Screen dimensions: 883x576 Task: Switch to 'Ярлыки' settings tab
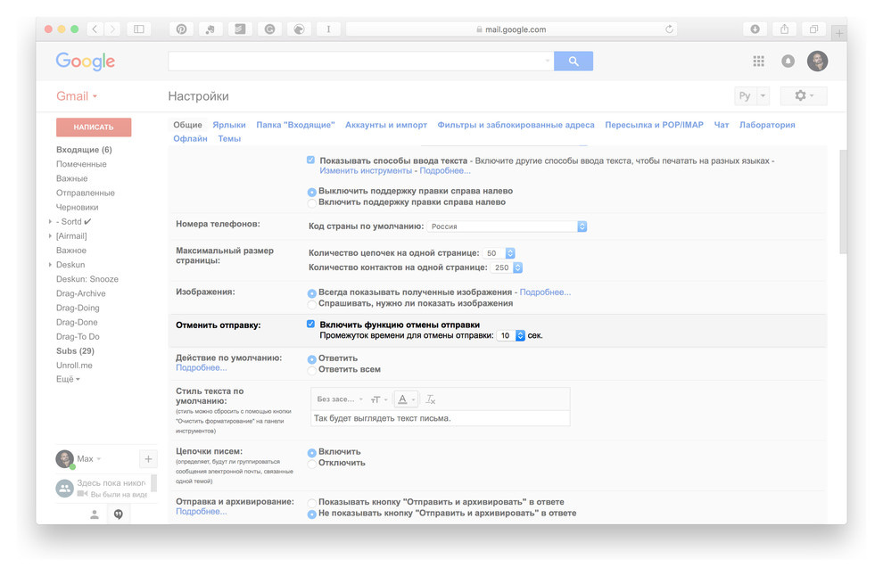229,125
